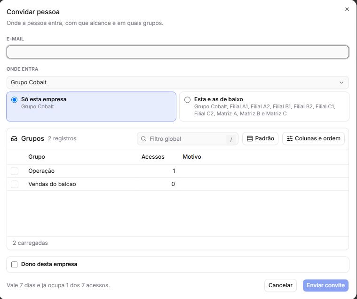Close the Convidar pessoa dialog

(x=347, y=9)
